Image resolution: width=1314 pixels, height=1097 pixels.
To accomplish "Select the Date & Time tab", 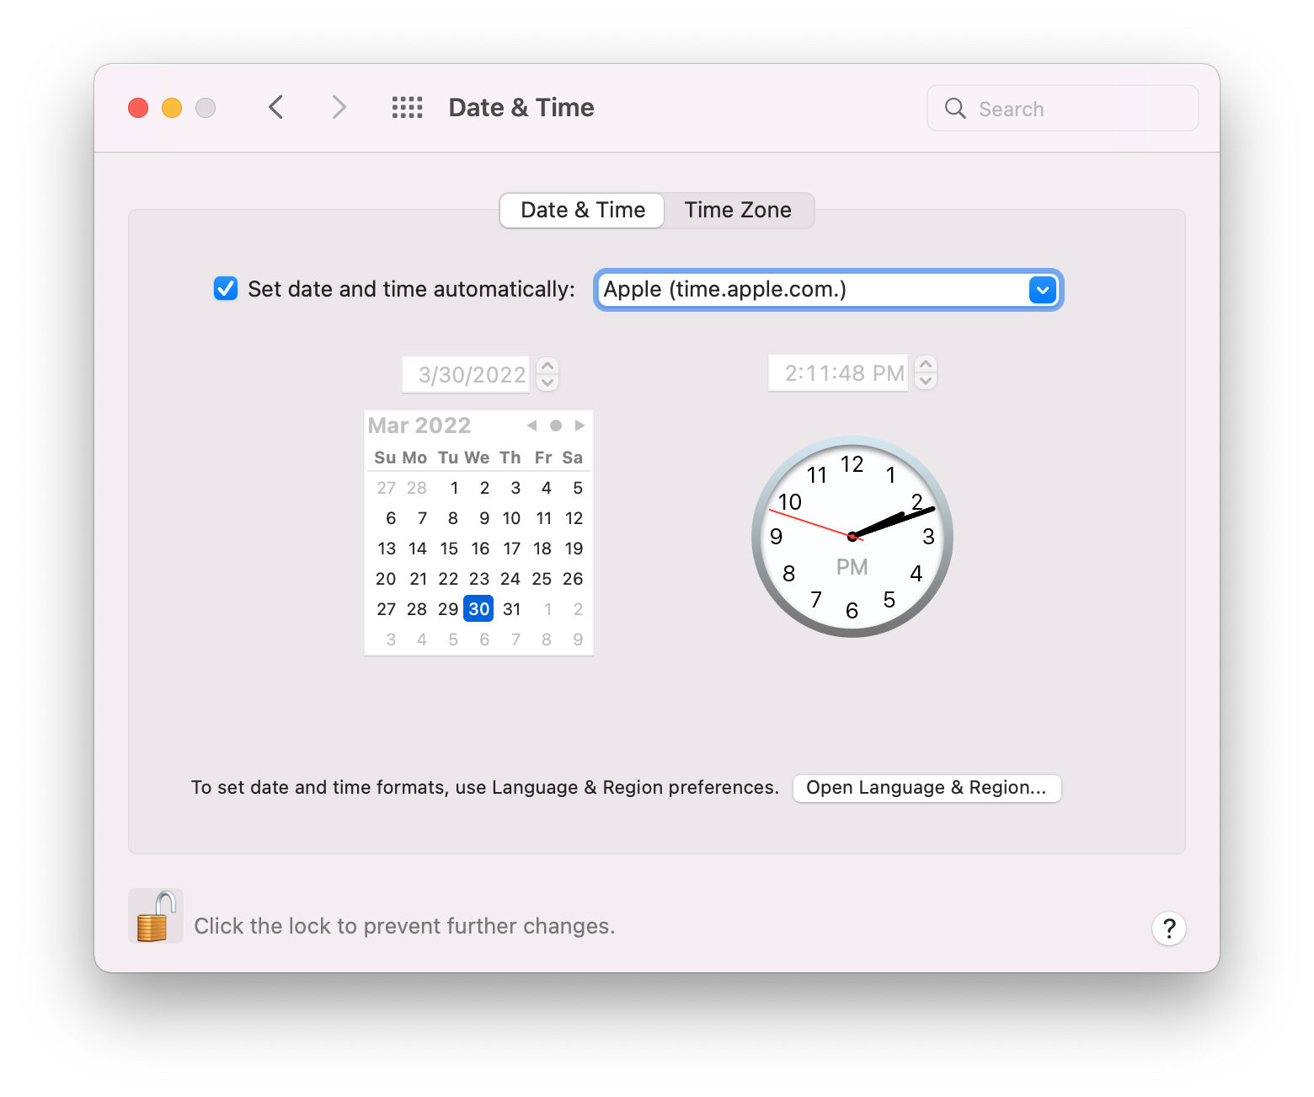I will [x=581, y=210].
